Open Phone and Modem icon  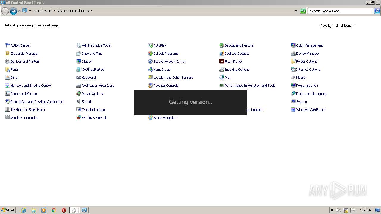[7, 94]
